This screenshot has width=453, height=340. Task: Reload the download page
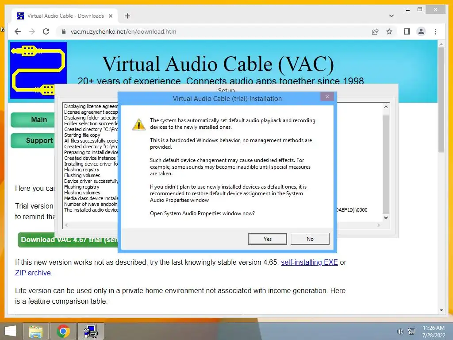pyautogui.click(x=46, y=31)
